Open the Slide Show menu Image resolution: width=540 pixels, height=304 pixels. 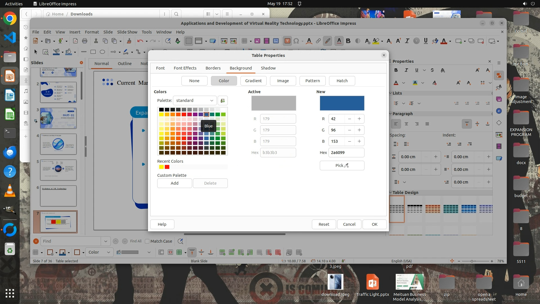tap(127, 32)
